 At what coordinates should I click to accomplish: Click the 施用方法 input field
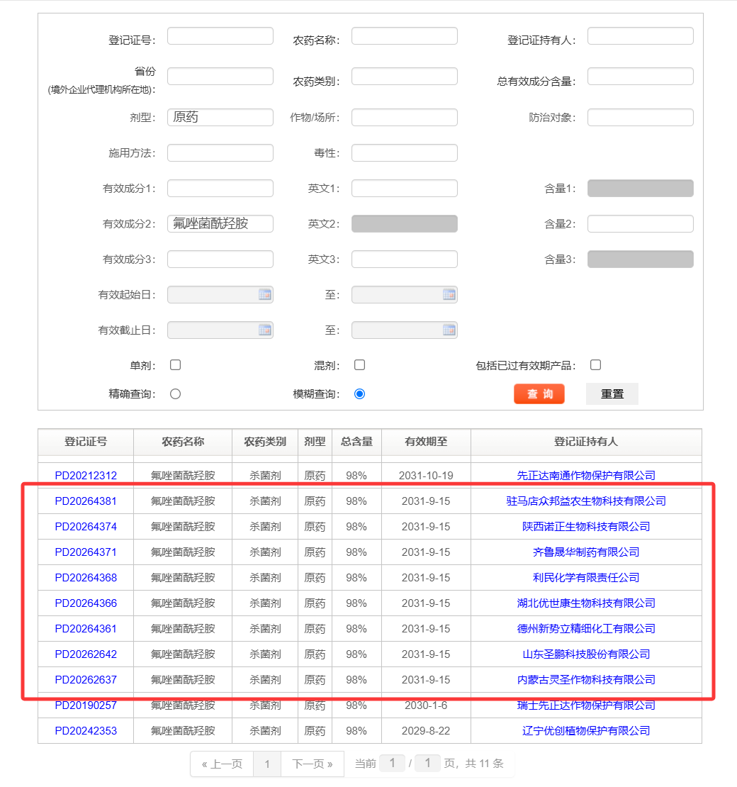point(220,153)
